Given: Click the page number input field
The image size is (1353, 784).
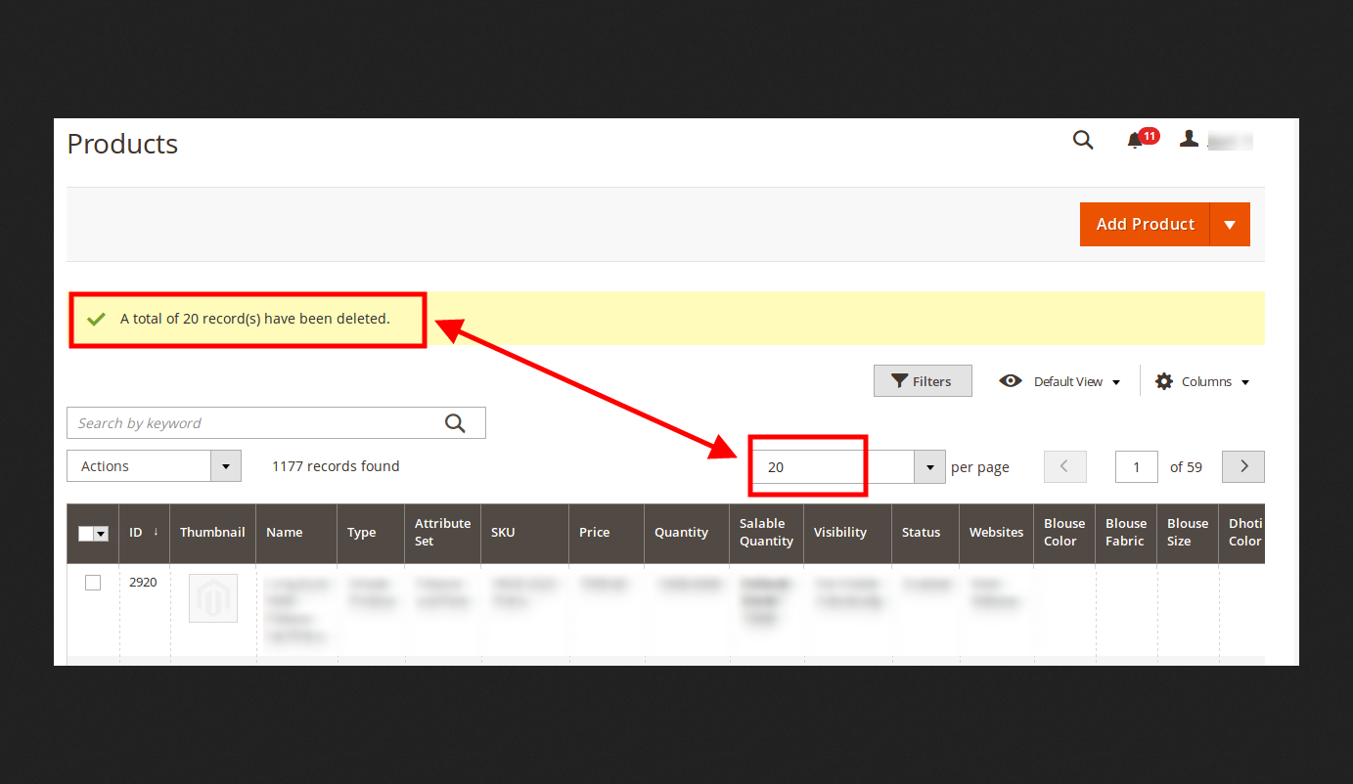Looking at the screenshot, I should pos(1136,466).
